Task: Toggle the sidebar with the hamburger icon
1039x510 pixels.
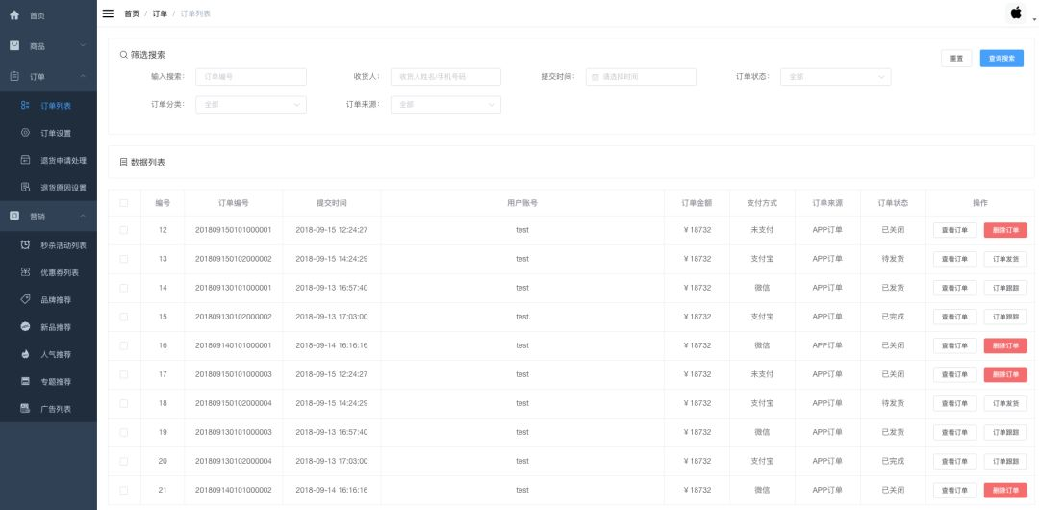Action: (x=108, y=13)
